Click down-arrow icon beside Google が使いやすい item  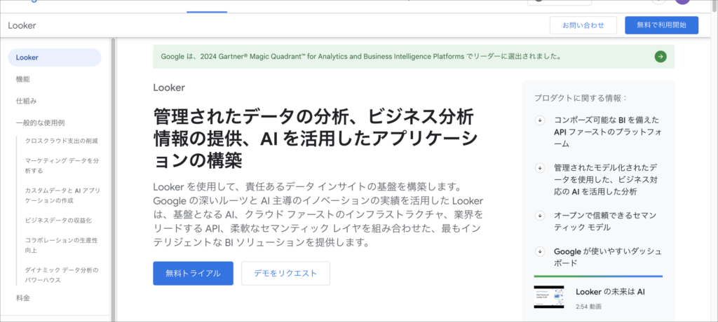point(540,251)
